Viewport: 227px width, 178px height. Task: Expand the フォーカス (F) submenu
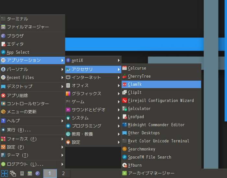pos(33,139)
